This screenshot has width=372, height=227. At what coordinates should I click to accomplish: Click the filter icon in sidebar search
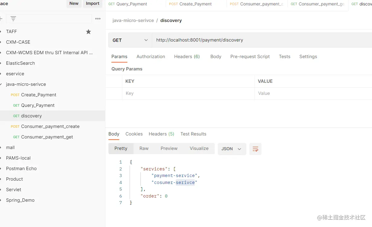point(13,19)
